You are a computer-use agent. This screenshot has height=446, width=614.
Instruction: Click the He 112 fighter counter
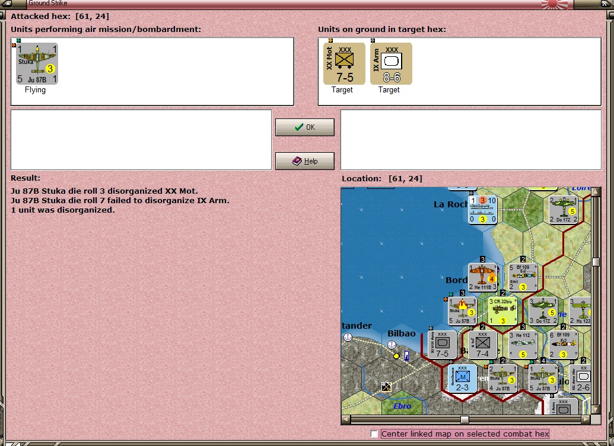(x=523, y=344)
